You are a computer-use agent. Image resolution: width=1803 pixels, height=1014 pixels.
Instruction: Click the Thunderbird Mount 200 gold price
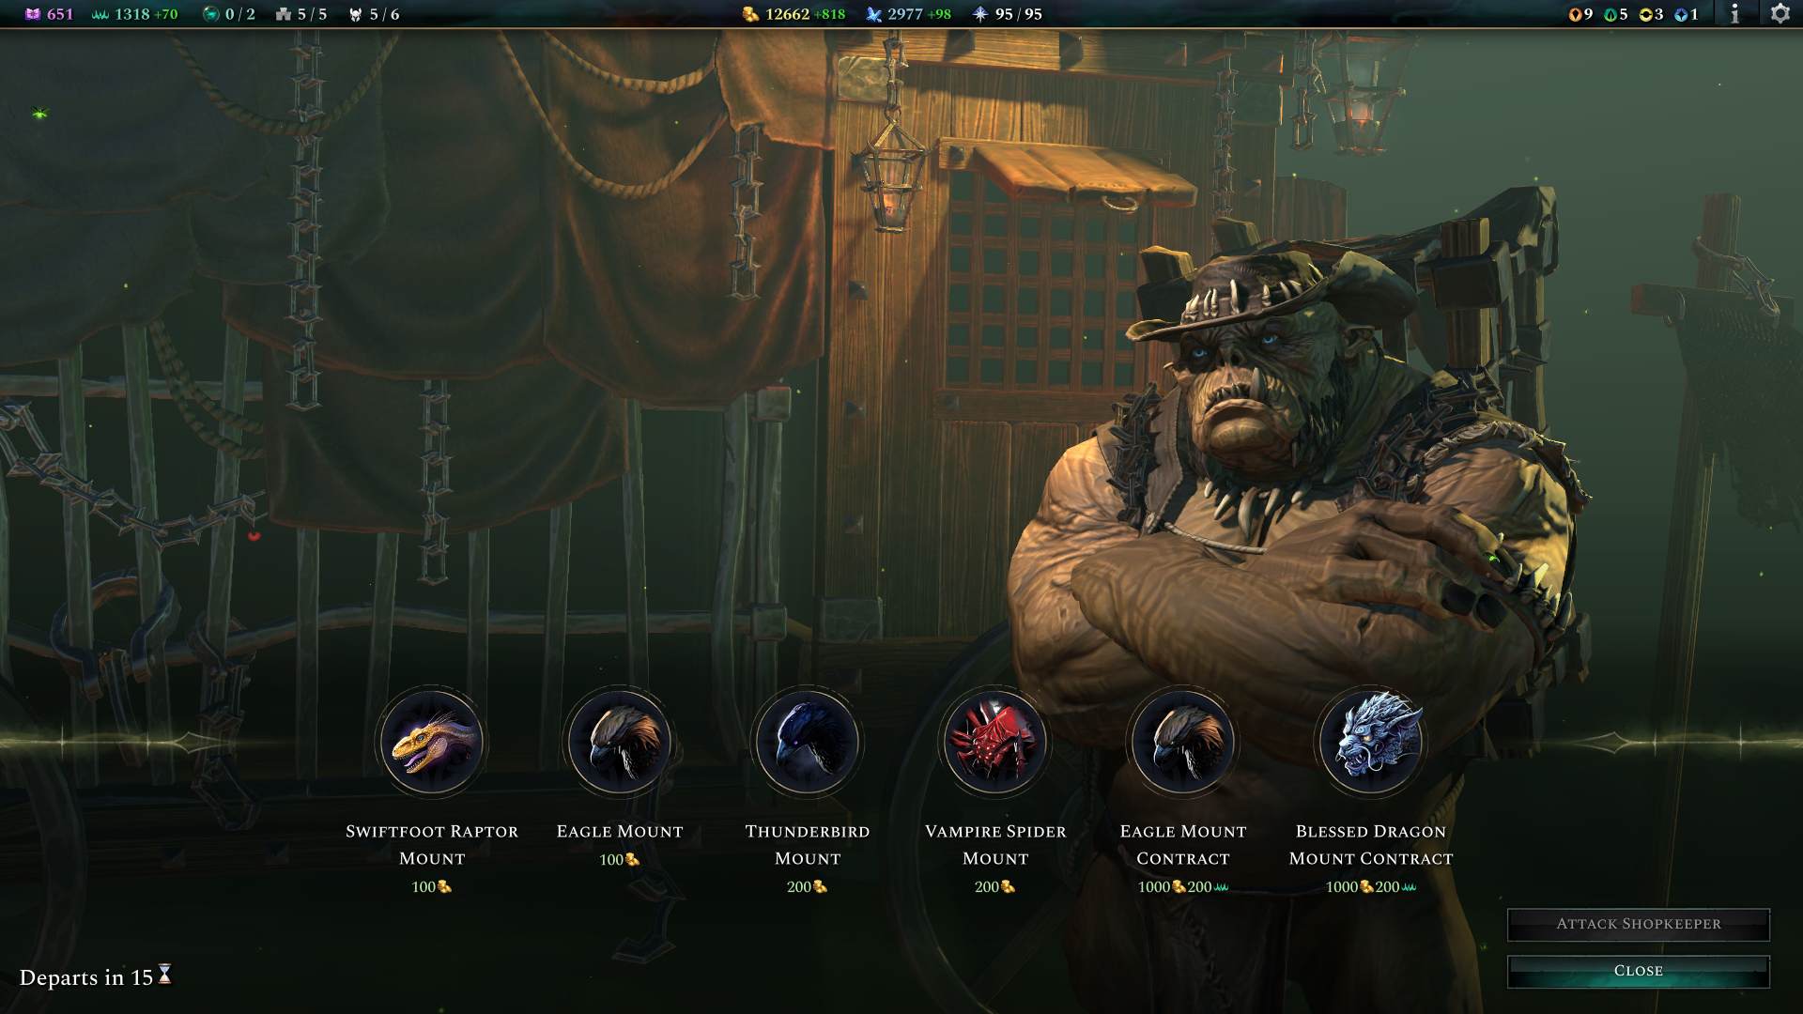(x=808, y=886)
